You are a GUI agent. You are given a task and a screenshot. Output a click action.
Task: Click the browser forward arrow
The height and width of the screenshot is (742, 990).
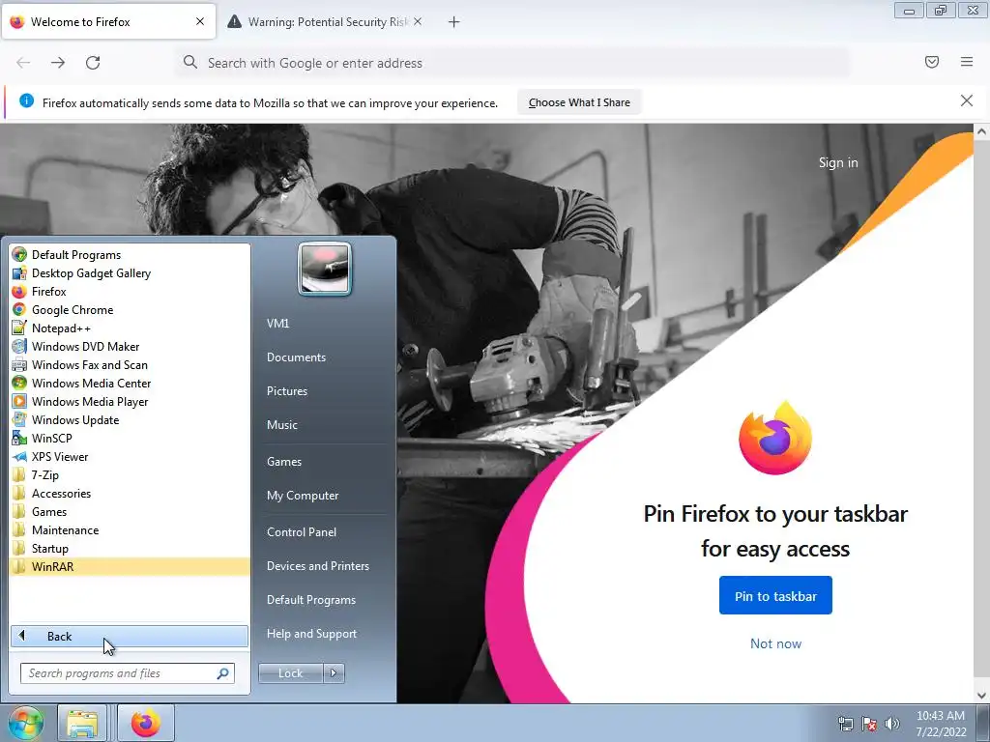click(58, 63)
